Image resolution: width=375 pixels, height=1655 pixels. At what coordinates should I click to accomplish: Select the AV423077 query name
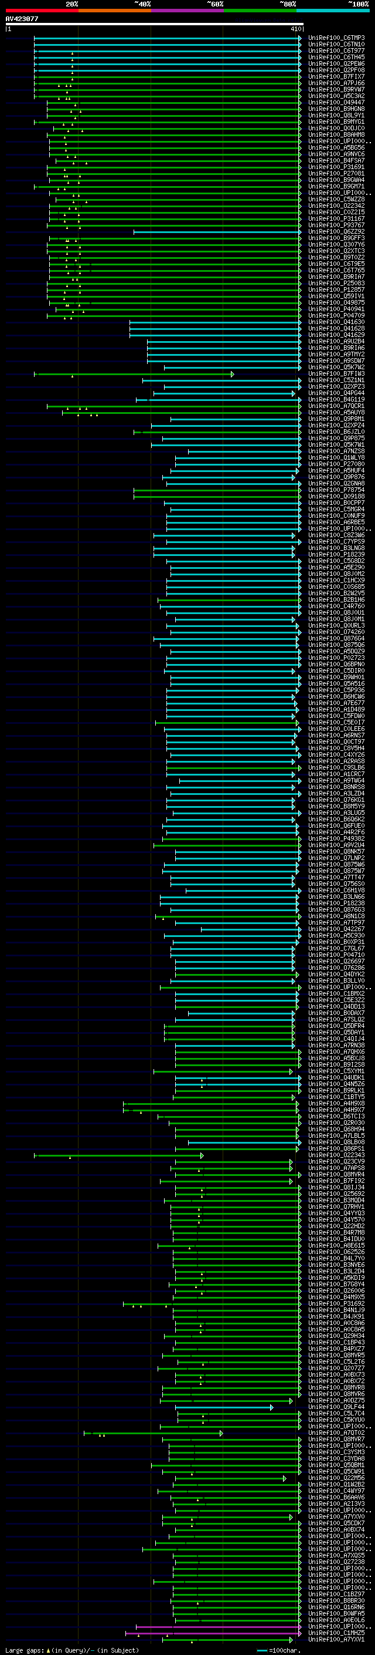(22, 19)
